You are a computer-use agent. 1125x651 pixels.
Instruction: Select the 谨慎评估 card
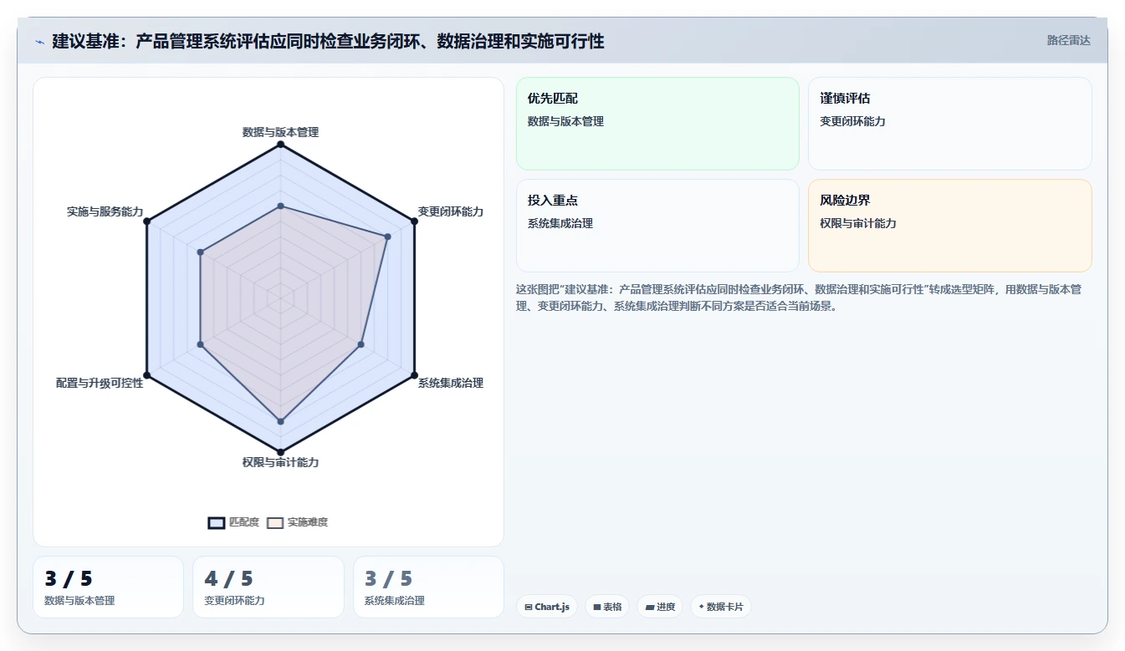[x=950, y=124]
